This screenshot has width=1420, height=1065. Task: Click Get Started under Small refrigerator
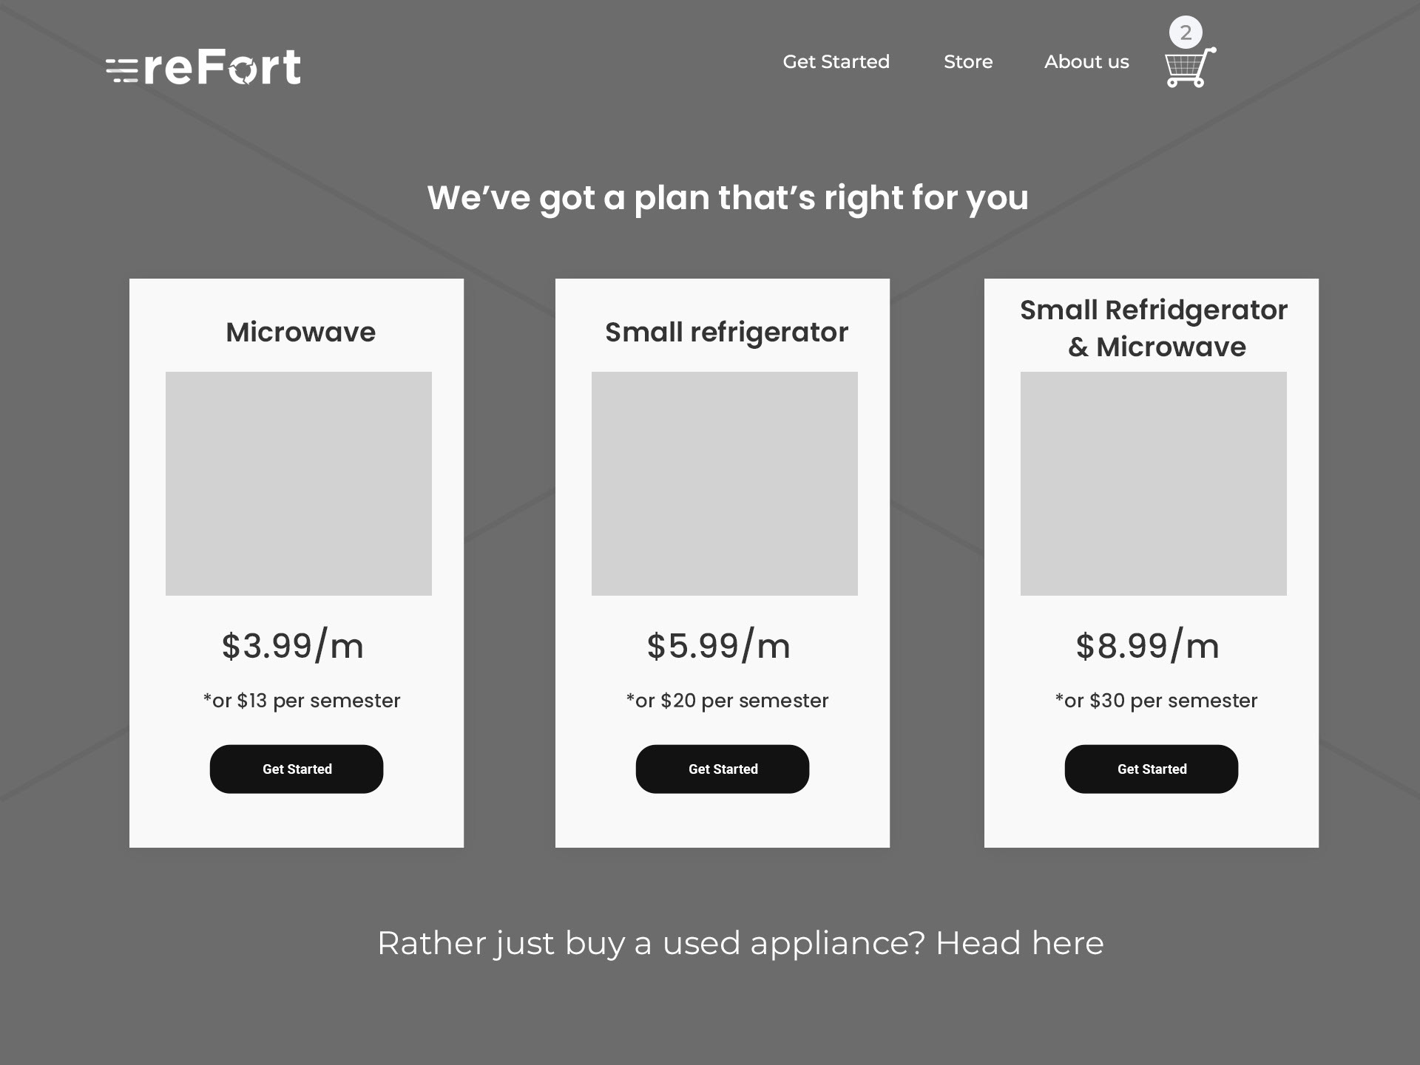723,769
